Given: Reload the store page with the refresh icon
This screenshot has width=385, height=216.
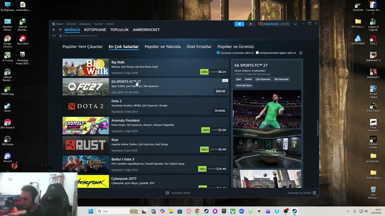Looking at the screenshot, I should [54, 36].
